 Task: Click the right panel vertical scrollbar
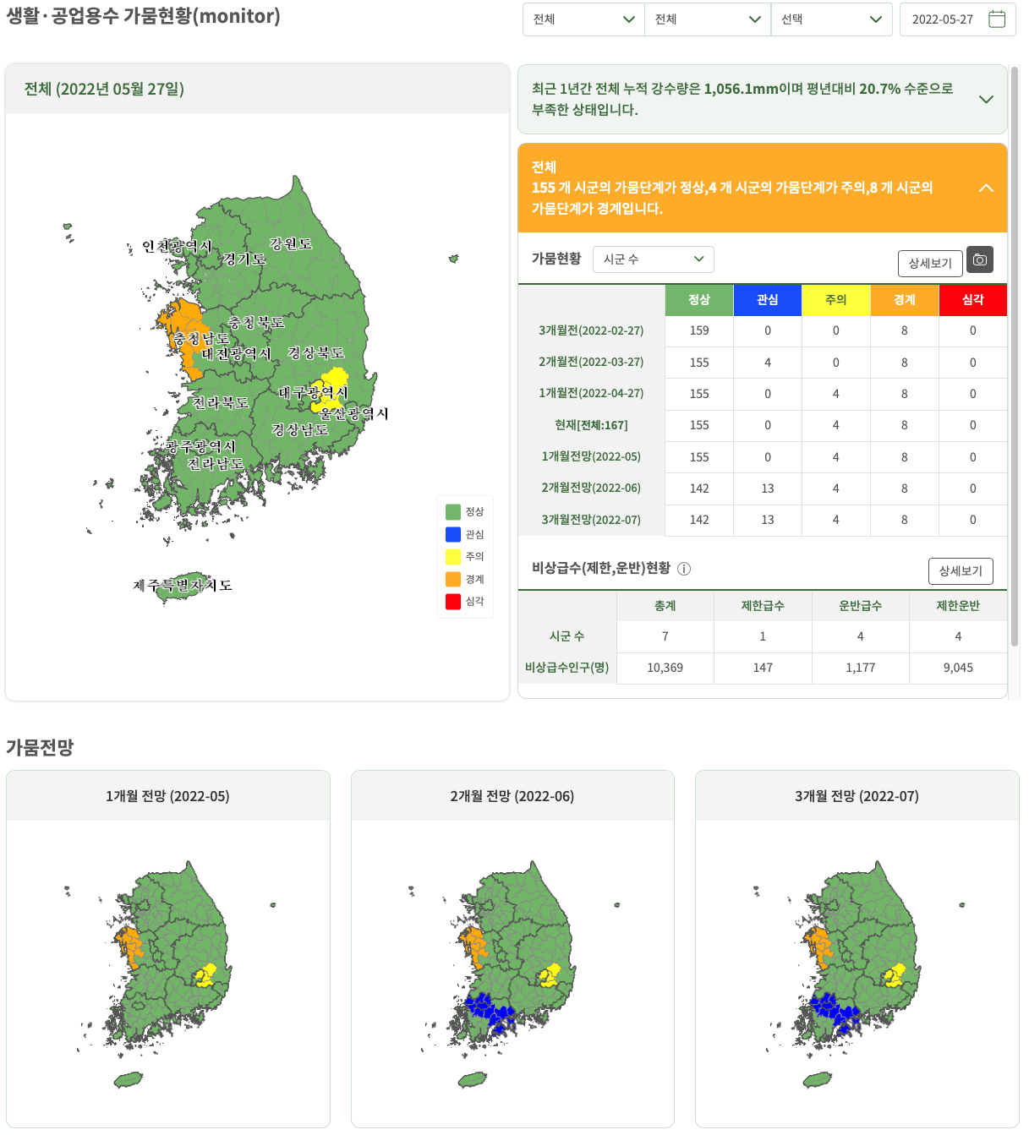click(1015, 355)
